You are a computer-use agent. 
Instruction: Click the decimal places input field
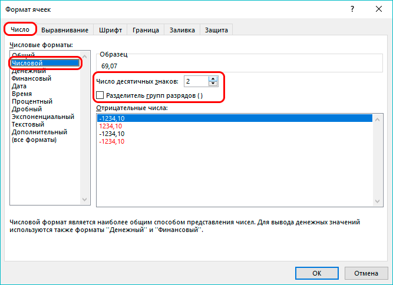(x=196, y=81)
